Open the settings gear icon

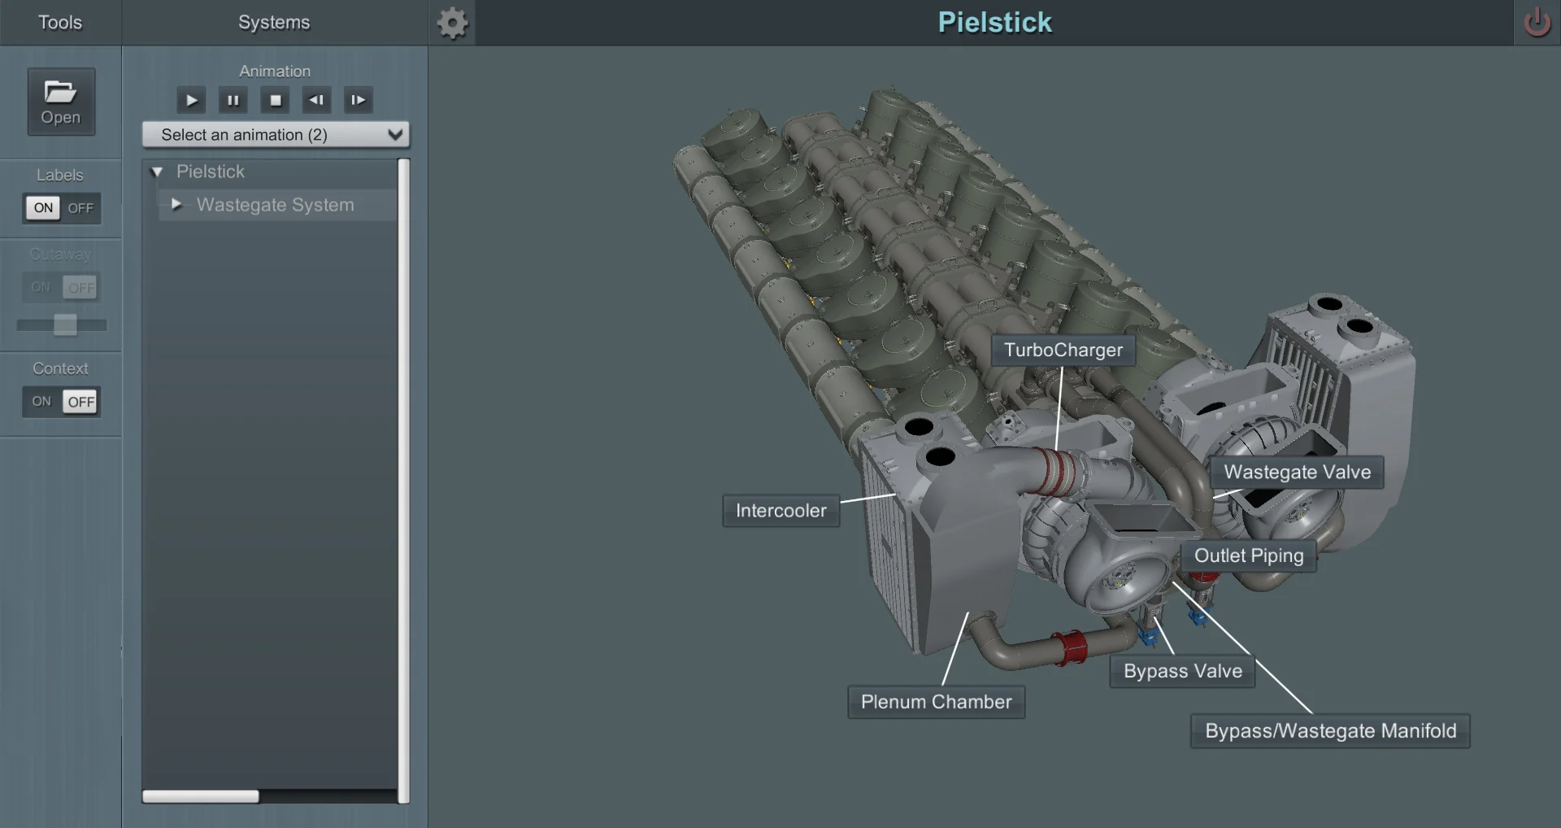click(x=452, y=23)
